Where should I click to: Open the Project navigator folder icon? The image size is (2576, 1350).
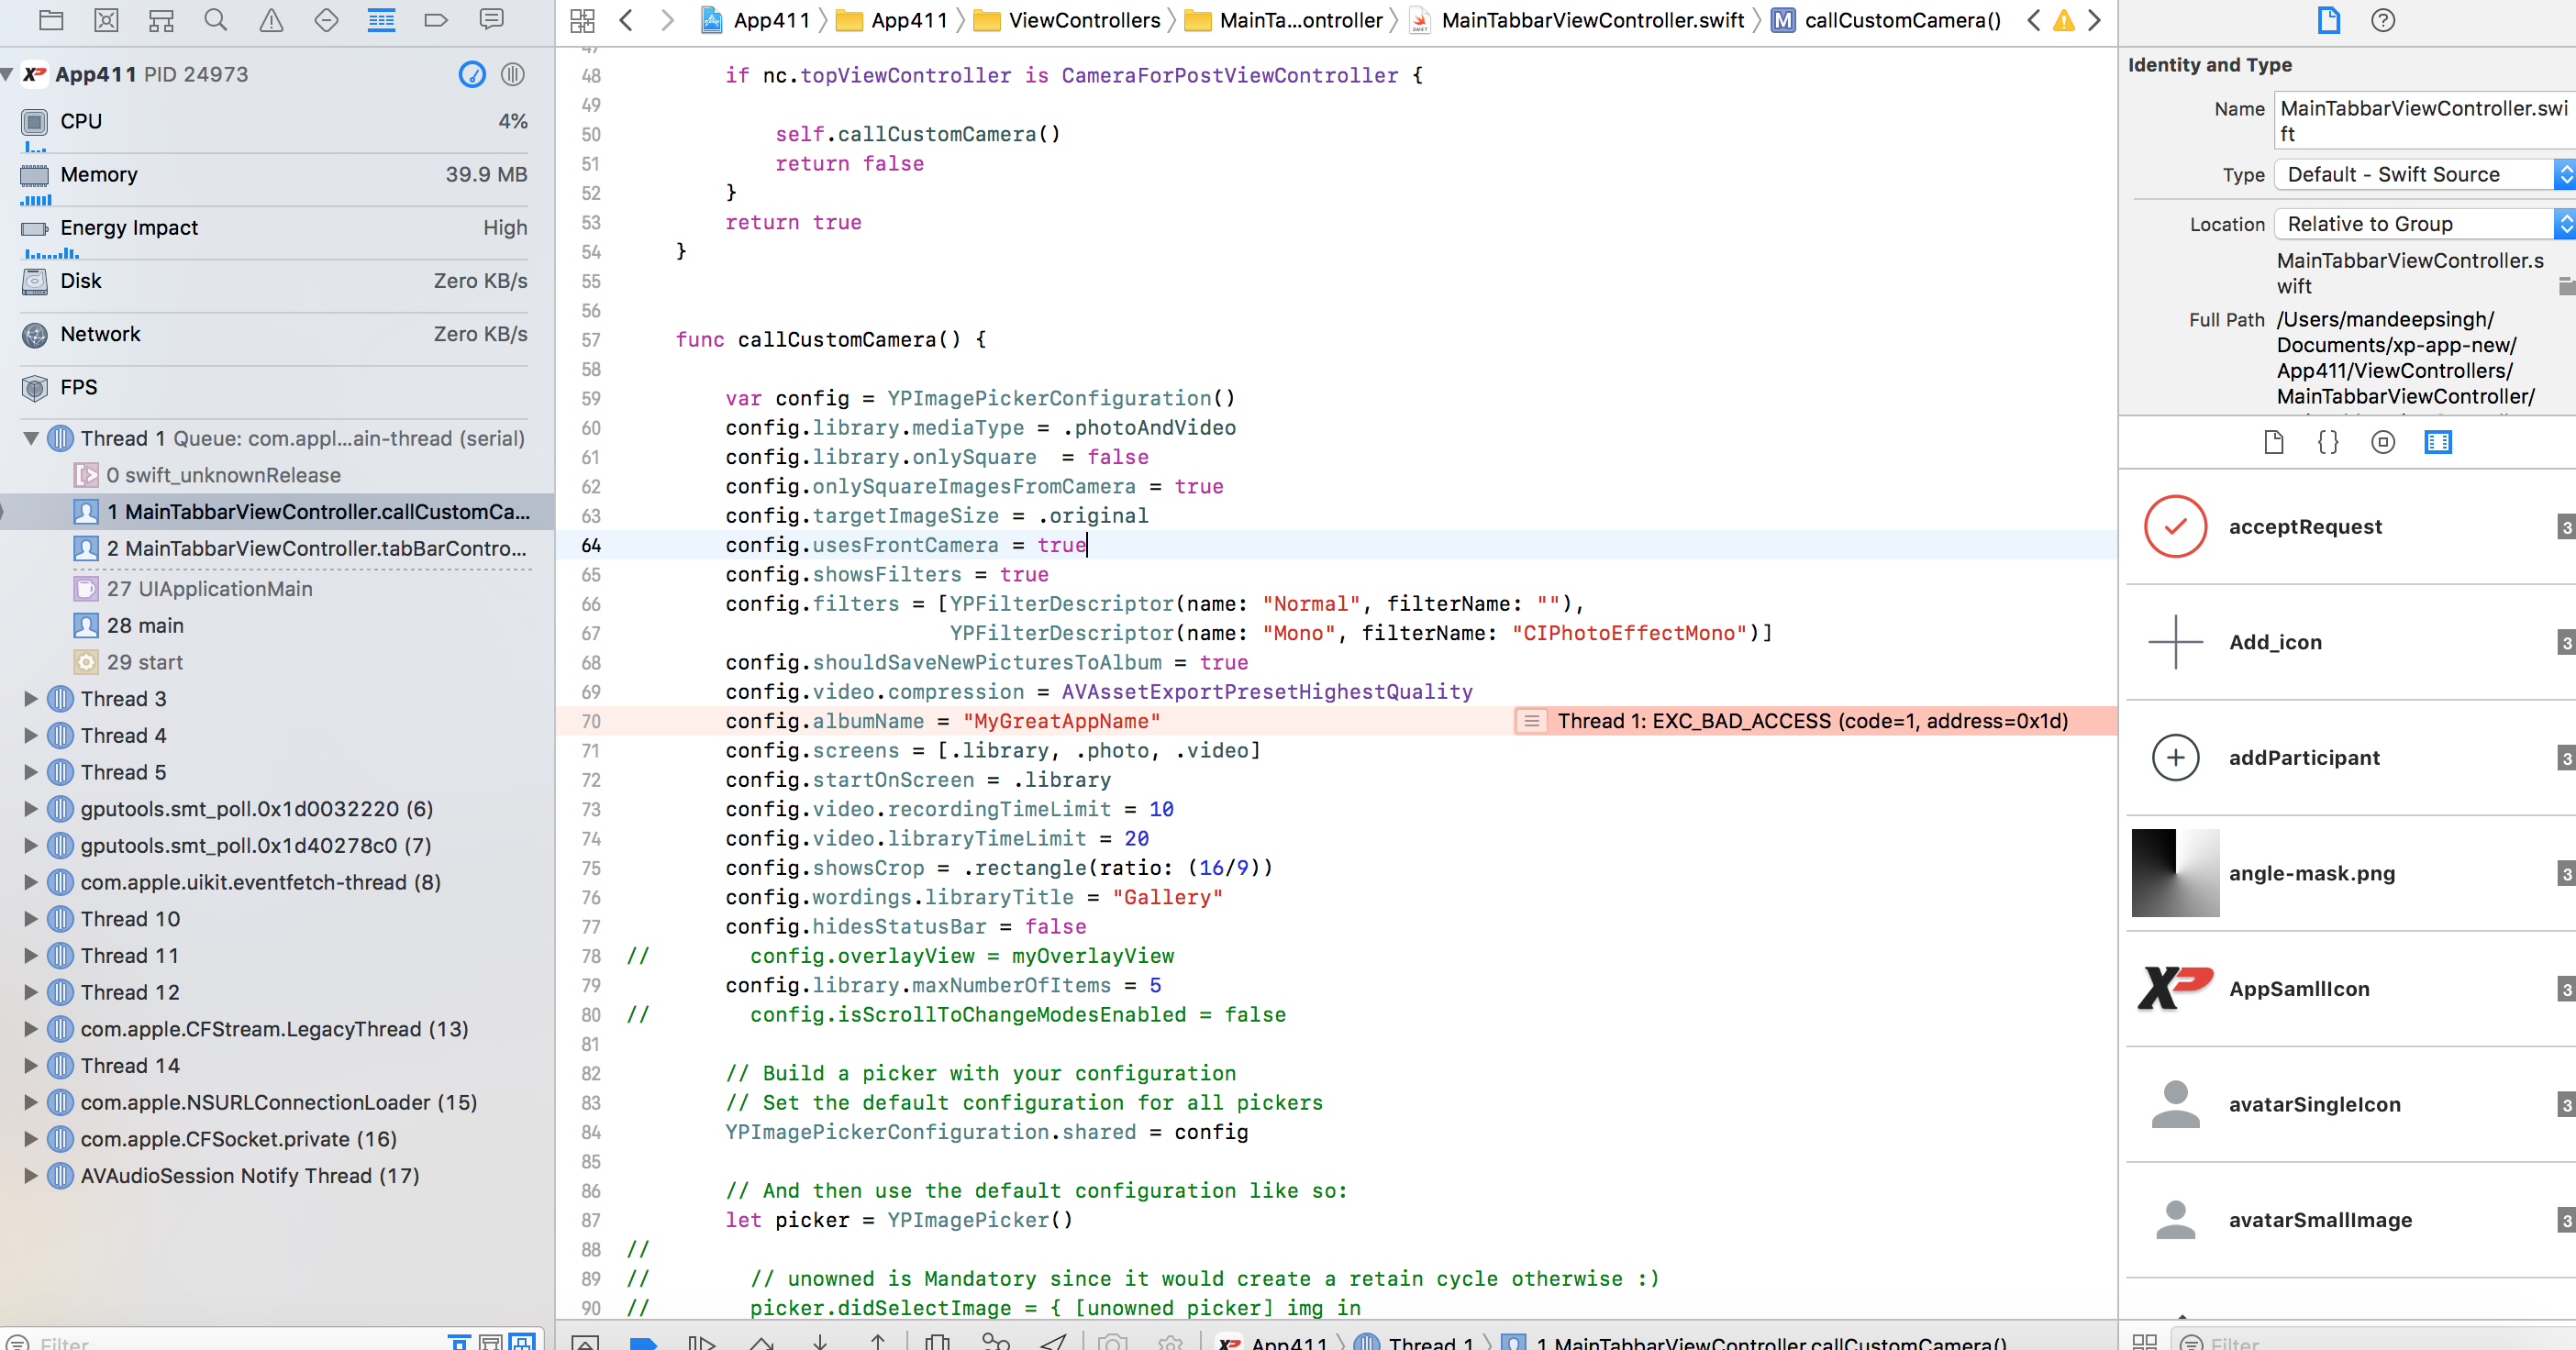51,20
